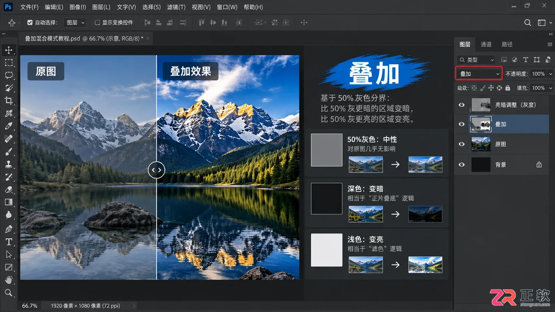Open the 帮助(H) menu

pos(253,7)
